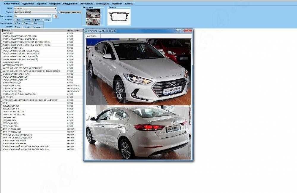297x193 pixels.
Task: Expand the Группа товара dropdown
Action: 50,16
